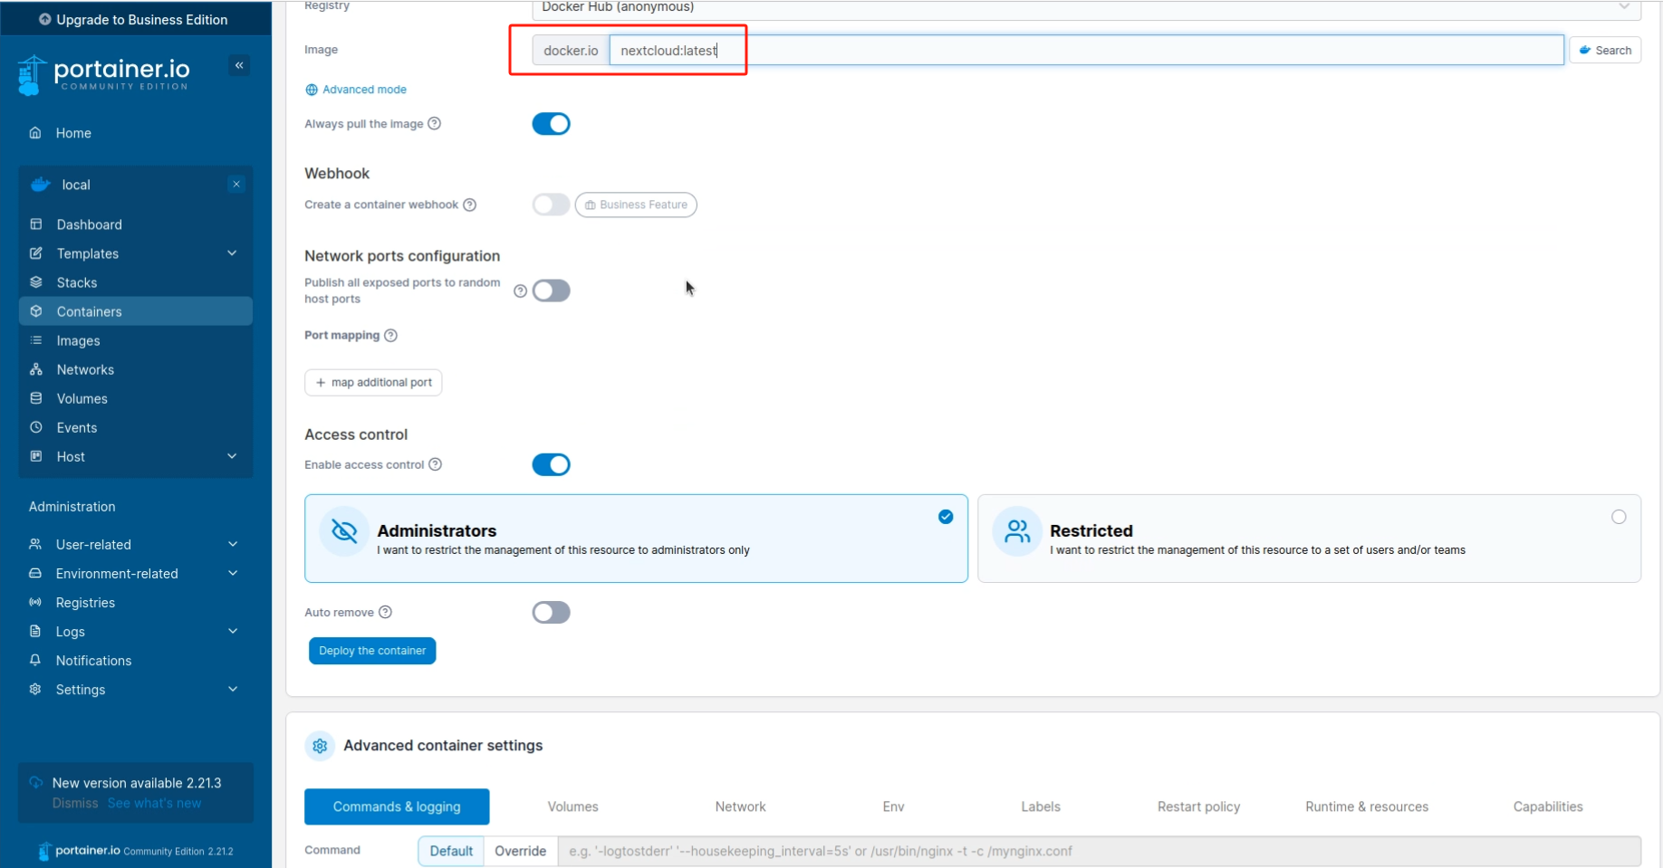
Task: Select the Restricted access option
Action: point(1309,539)
